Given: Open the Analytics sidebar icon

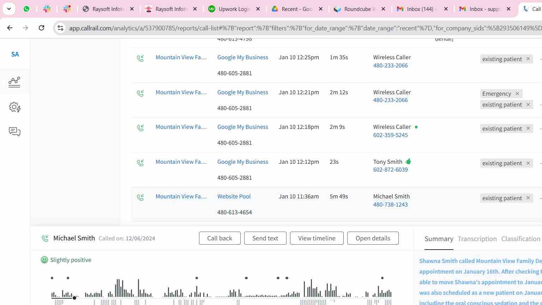Looking at the screenshot, I should tap(14, 82).
